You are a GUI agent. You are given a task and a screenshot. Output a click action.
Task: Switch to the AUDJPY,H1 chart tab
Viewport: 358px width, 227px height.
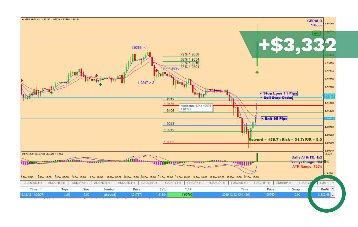[80, 183]
